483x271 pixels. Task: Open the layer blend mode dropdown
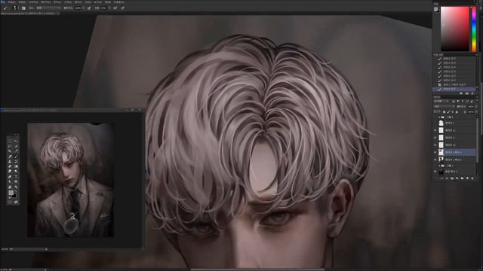[445, 106]
